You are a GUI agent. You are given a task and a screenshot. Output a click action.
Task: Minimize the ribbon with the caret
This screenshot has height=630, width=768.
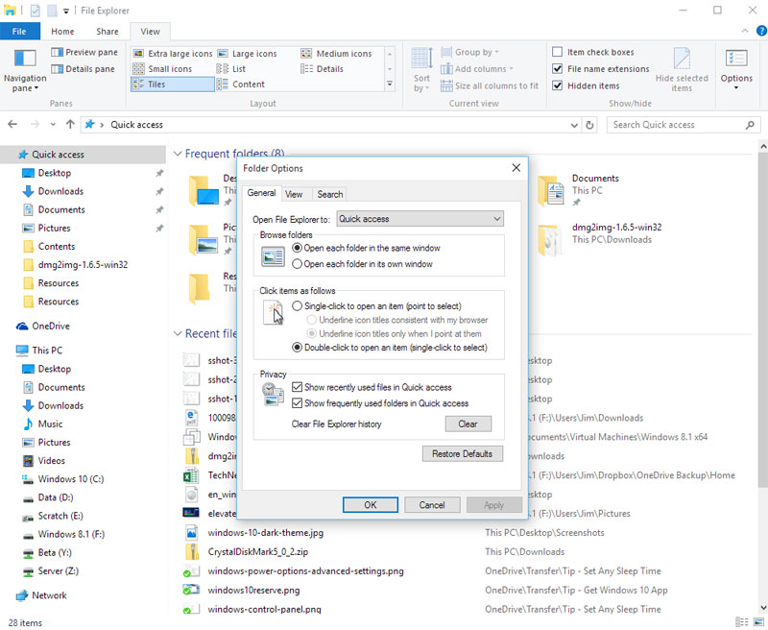pyautogui.click(x=745, y=31)
